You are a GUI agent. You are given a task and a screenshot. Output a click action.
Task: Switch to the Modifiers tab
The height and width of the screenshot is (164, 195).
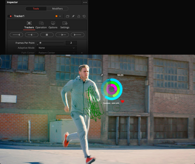[57, 9]
